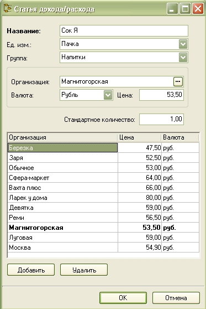Confirm with the OK button
The image size is (206, 309).
tap(123, 298)
